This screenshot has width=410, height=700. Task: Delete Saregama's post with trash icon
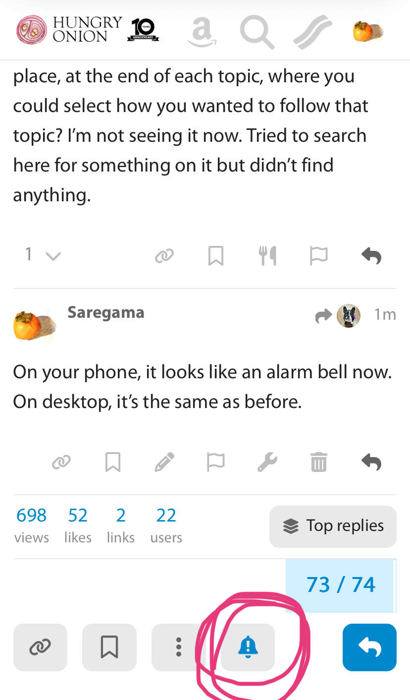coord(318,463)
